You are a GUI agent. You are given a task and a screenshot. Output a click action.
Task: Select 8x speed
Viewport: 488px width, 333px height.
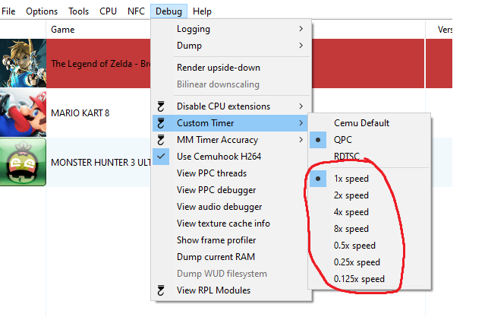pyautogui.click(x=370, y=229)
